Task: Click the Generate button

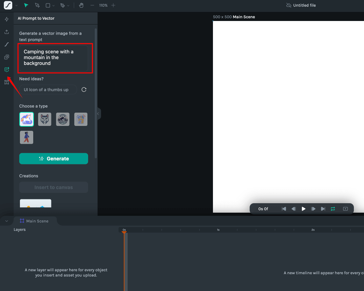Action: click(53, 158)
